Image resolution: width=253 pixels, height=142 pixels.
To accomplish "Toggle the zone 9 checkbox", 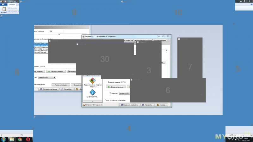I will 21,2.
